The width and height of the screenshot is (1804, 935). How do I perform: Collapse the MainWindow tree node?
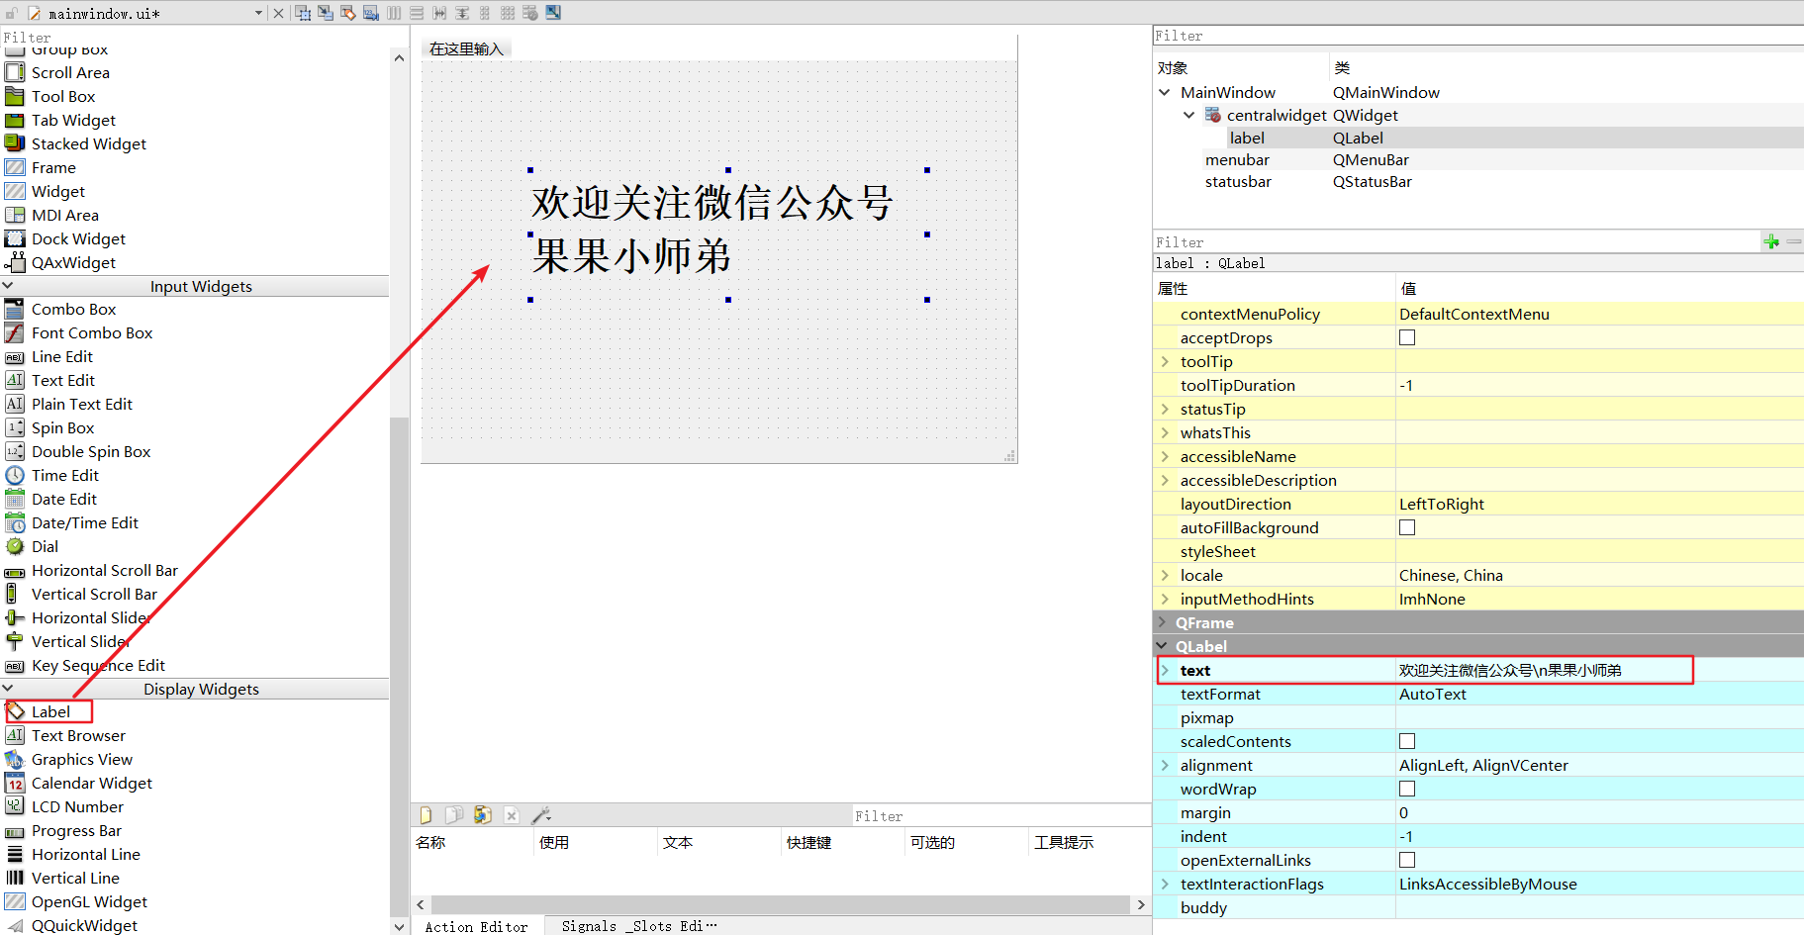(x=1165, y=92)
